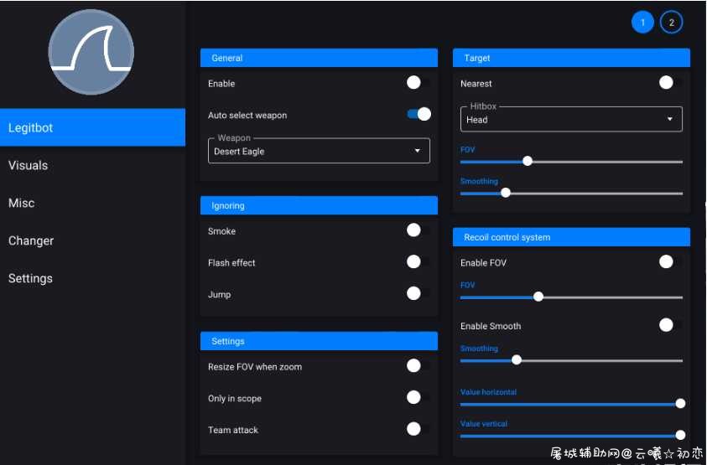Open the Weapon Desert Eagle dropdown
Screen dimensions: 707x465
319,151
